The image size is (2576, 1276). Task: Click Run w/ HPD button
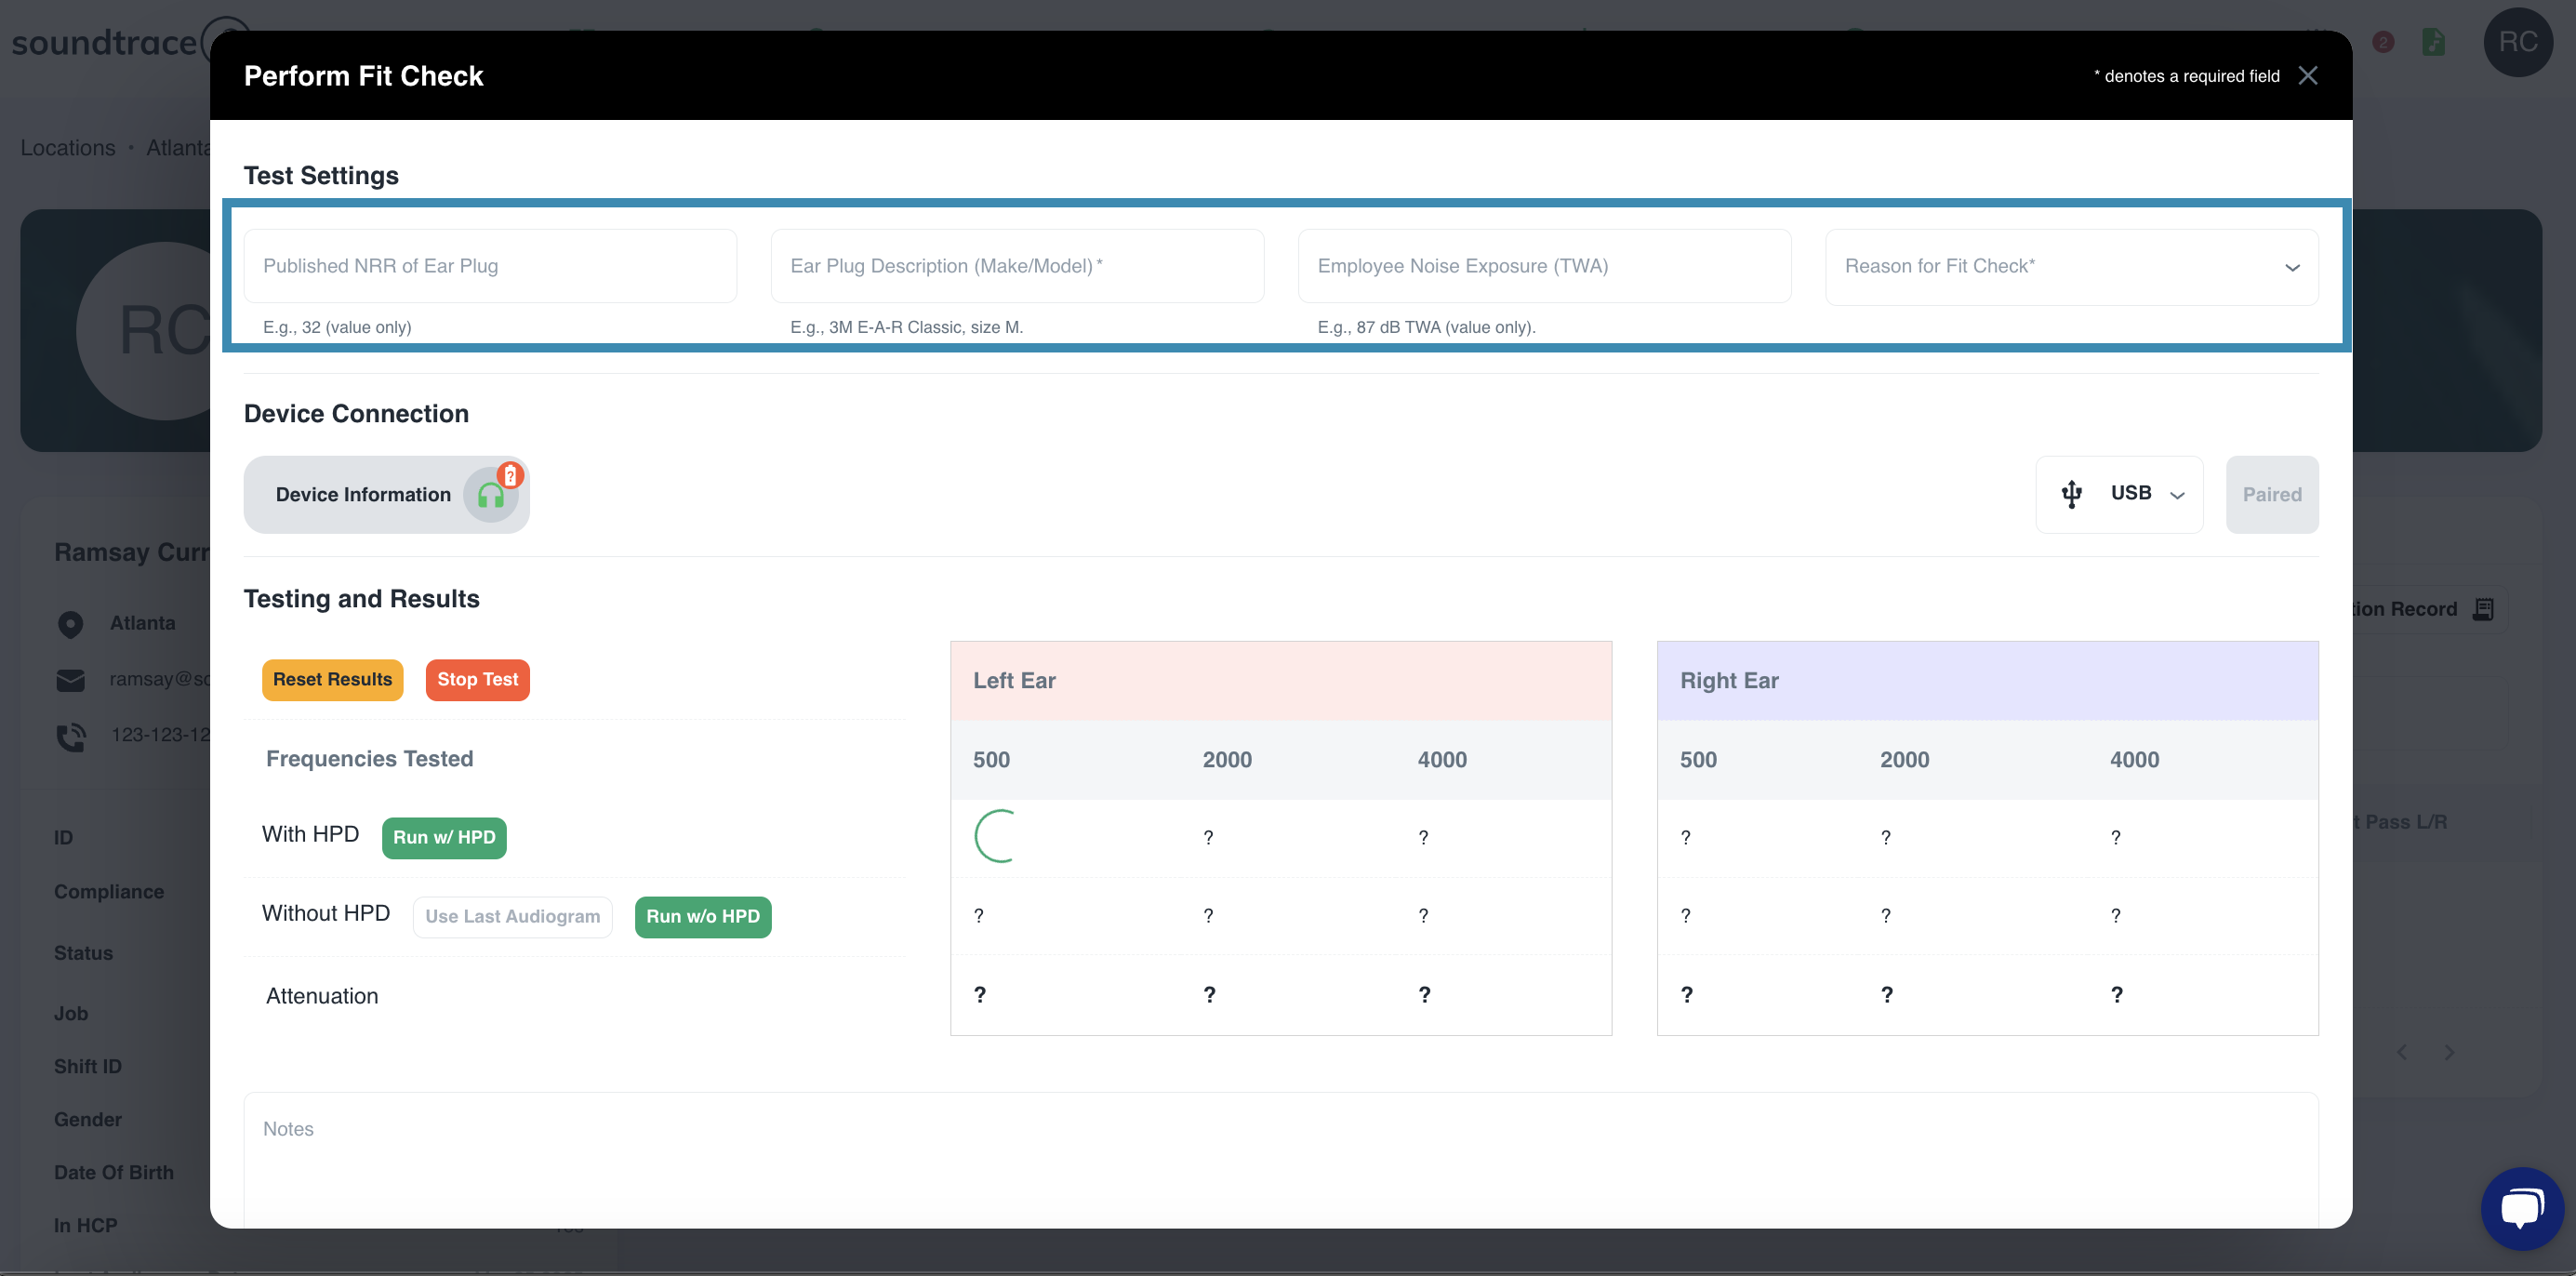444,838
